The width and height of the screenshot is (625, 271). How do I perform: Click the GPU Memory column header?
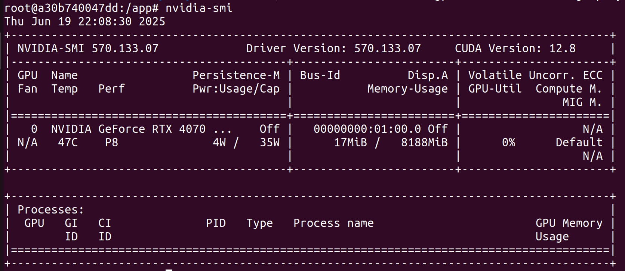click(569, 223)
